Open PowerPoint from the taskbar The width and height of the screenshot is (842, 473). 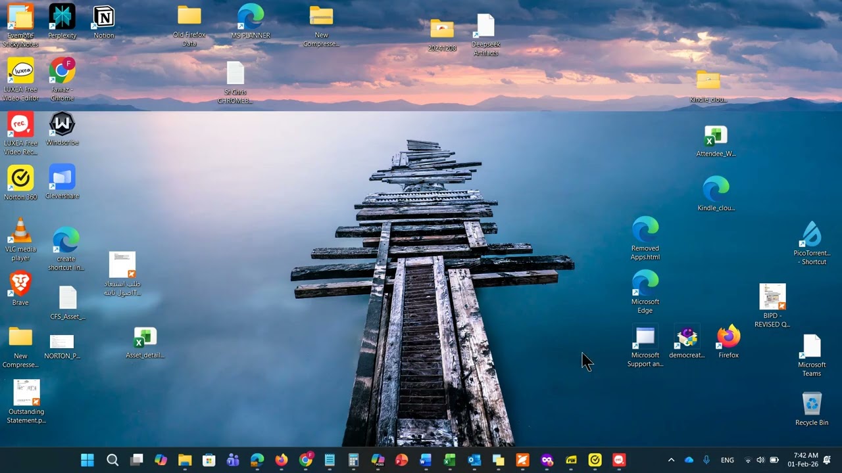(x=402, y=461)
